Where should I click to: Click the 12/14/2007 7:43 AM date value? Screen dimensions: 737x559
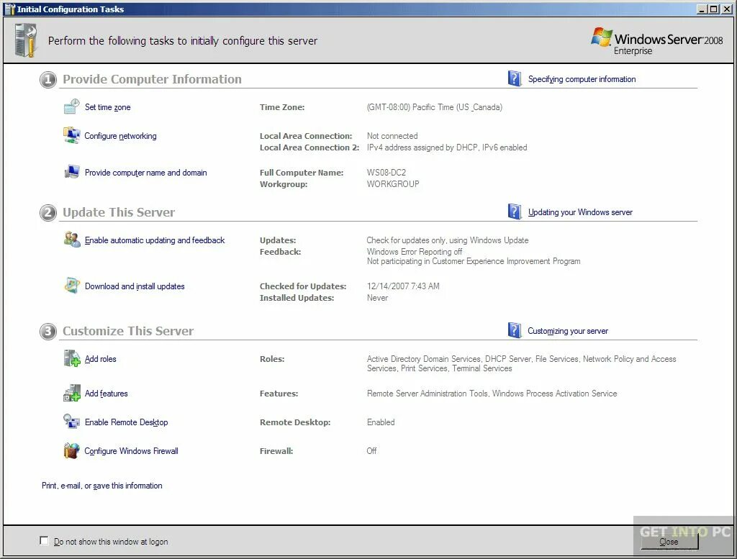403,286
